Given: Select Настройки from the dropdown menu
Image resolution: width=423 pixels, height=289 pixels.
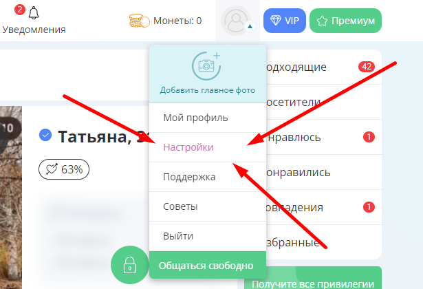Looking at the screenshot, I should [208, 147].
